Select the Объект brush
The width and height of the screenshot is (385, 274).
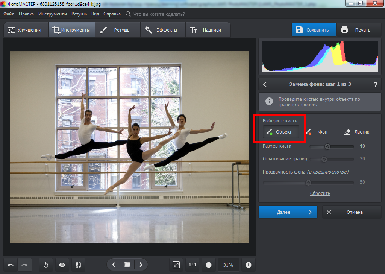click(x=281, y=132)
